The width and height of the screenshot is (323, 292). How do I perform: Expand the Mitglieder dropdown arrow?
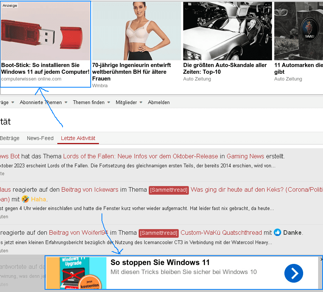141,103
